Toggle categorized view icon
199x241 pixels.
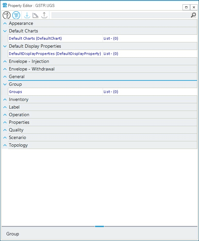tap(16, 15)
